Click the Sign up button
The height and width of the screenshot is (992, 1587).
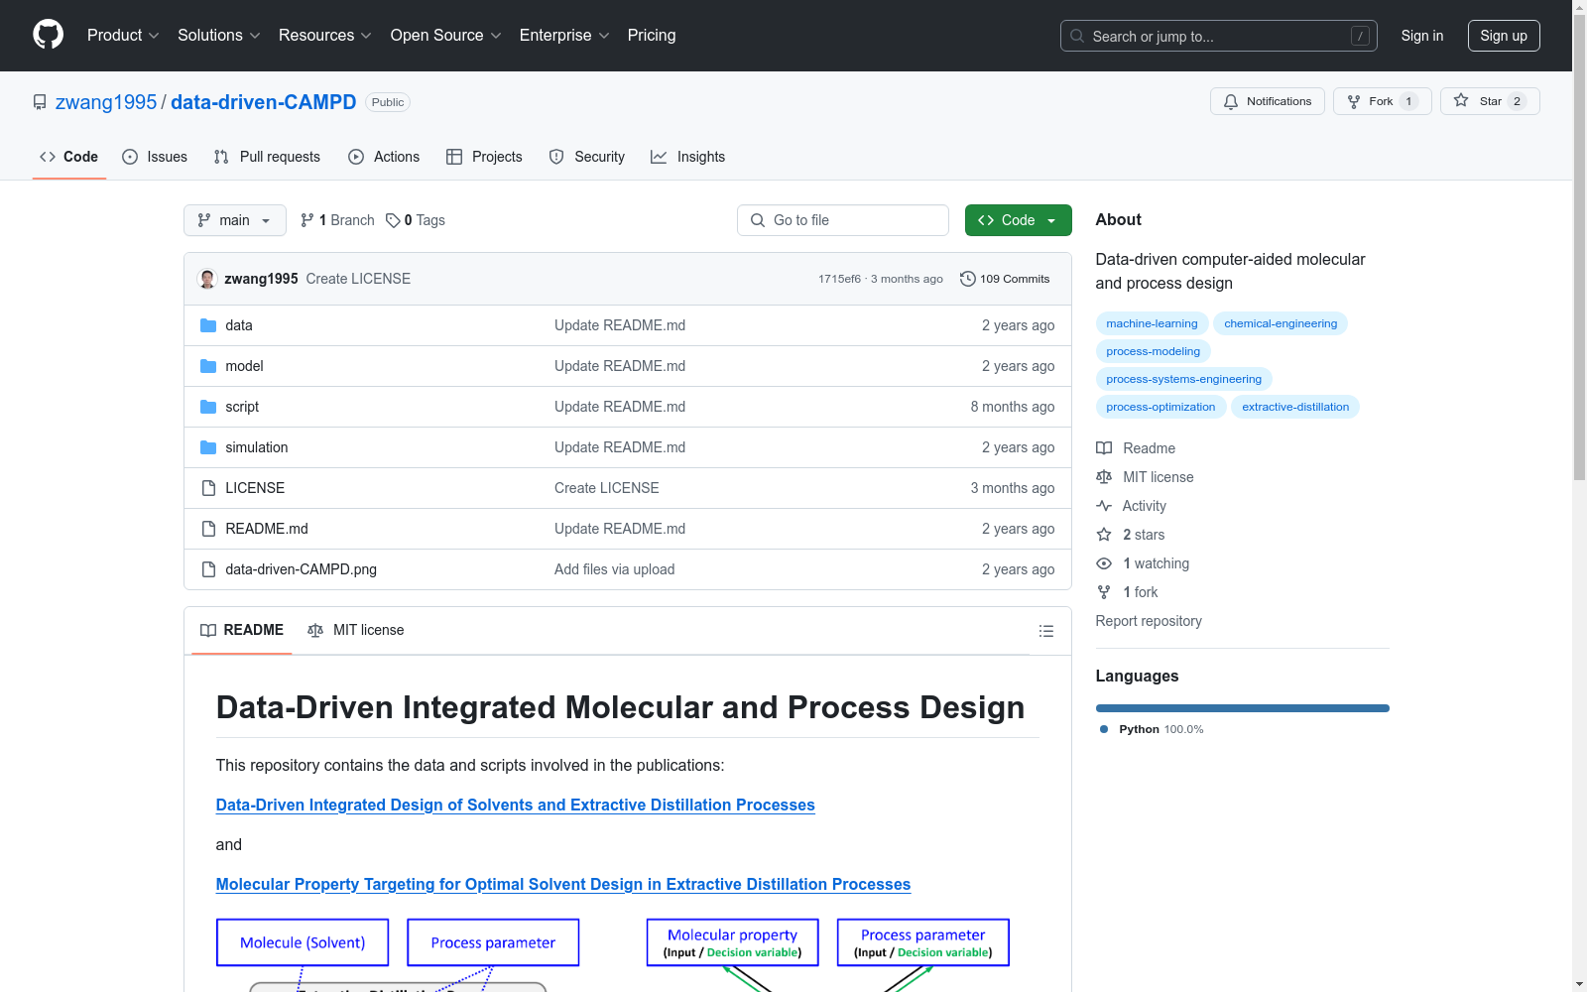click(x=1504, y=36)
